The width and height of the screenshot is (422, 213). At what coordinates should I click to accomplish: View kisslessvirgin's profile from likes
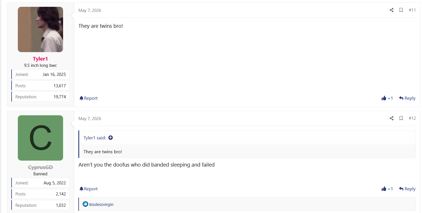(101, 204)
